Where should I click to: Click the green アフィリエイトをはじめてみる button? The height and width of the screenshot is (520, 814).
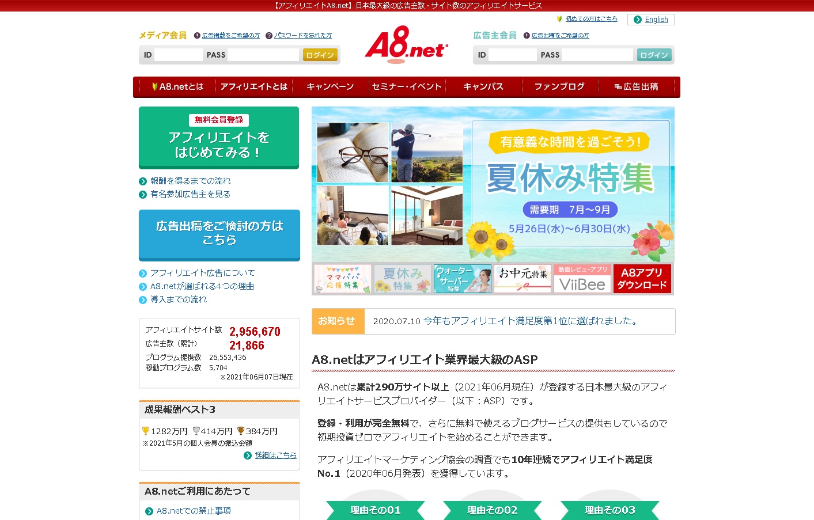pos(219,138)
